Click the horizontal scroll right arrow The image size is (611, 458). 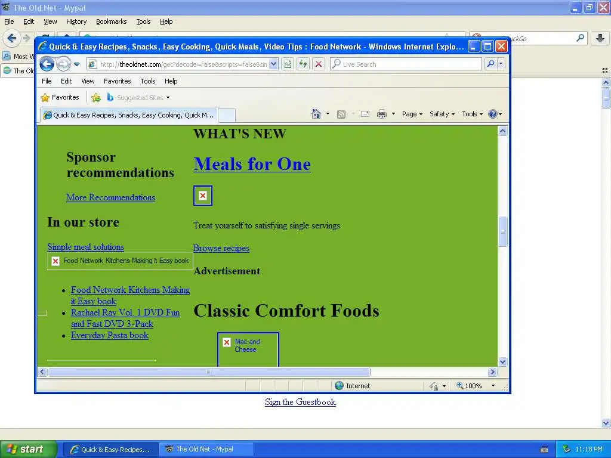coord(492,372)
